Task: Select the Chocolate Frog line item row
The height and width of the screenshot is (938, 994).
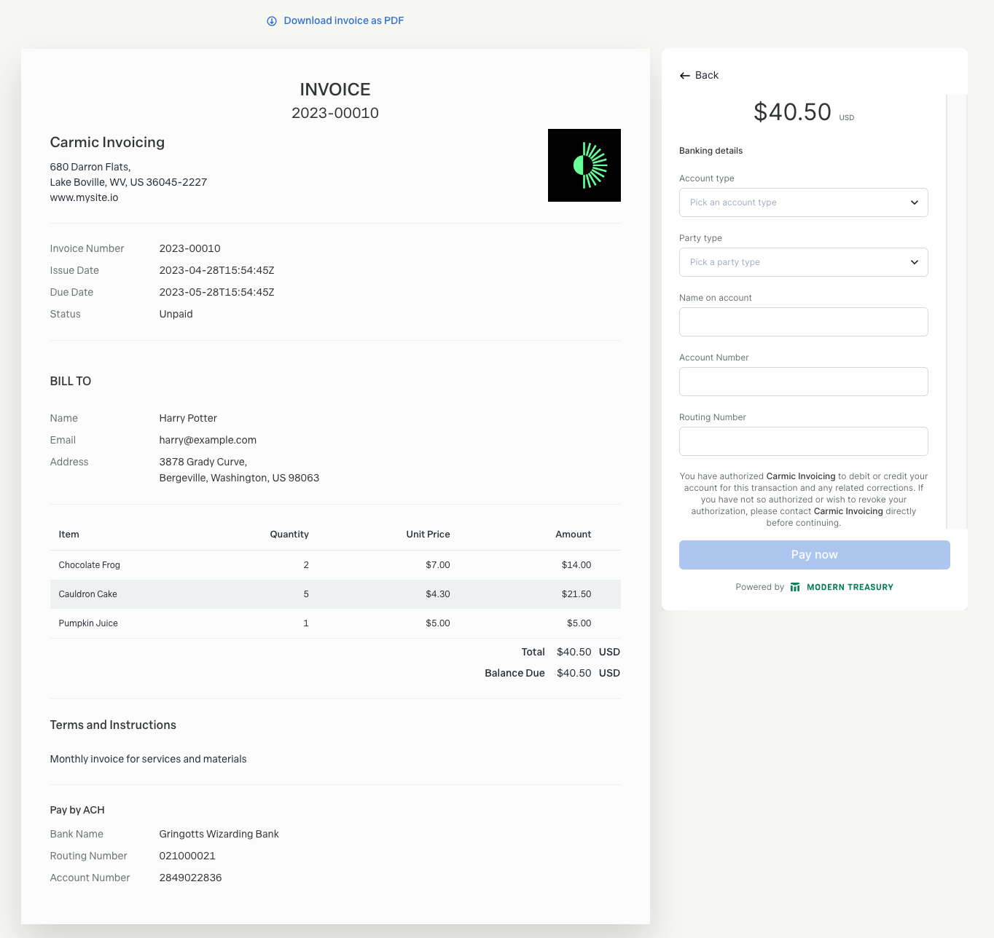Action: click(334, 564)
